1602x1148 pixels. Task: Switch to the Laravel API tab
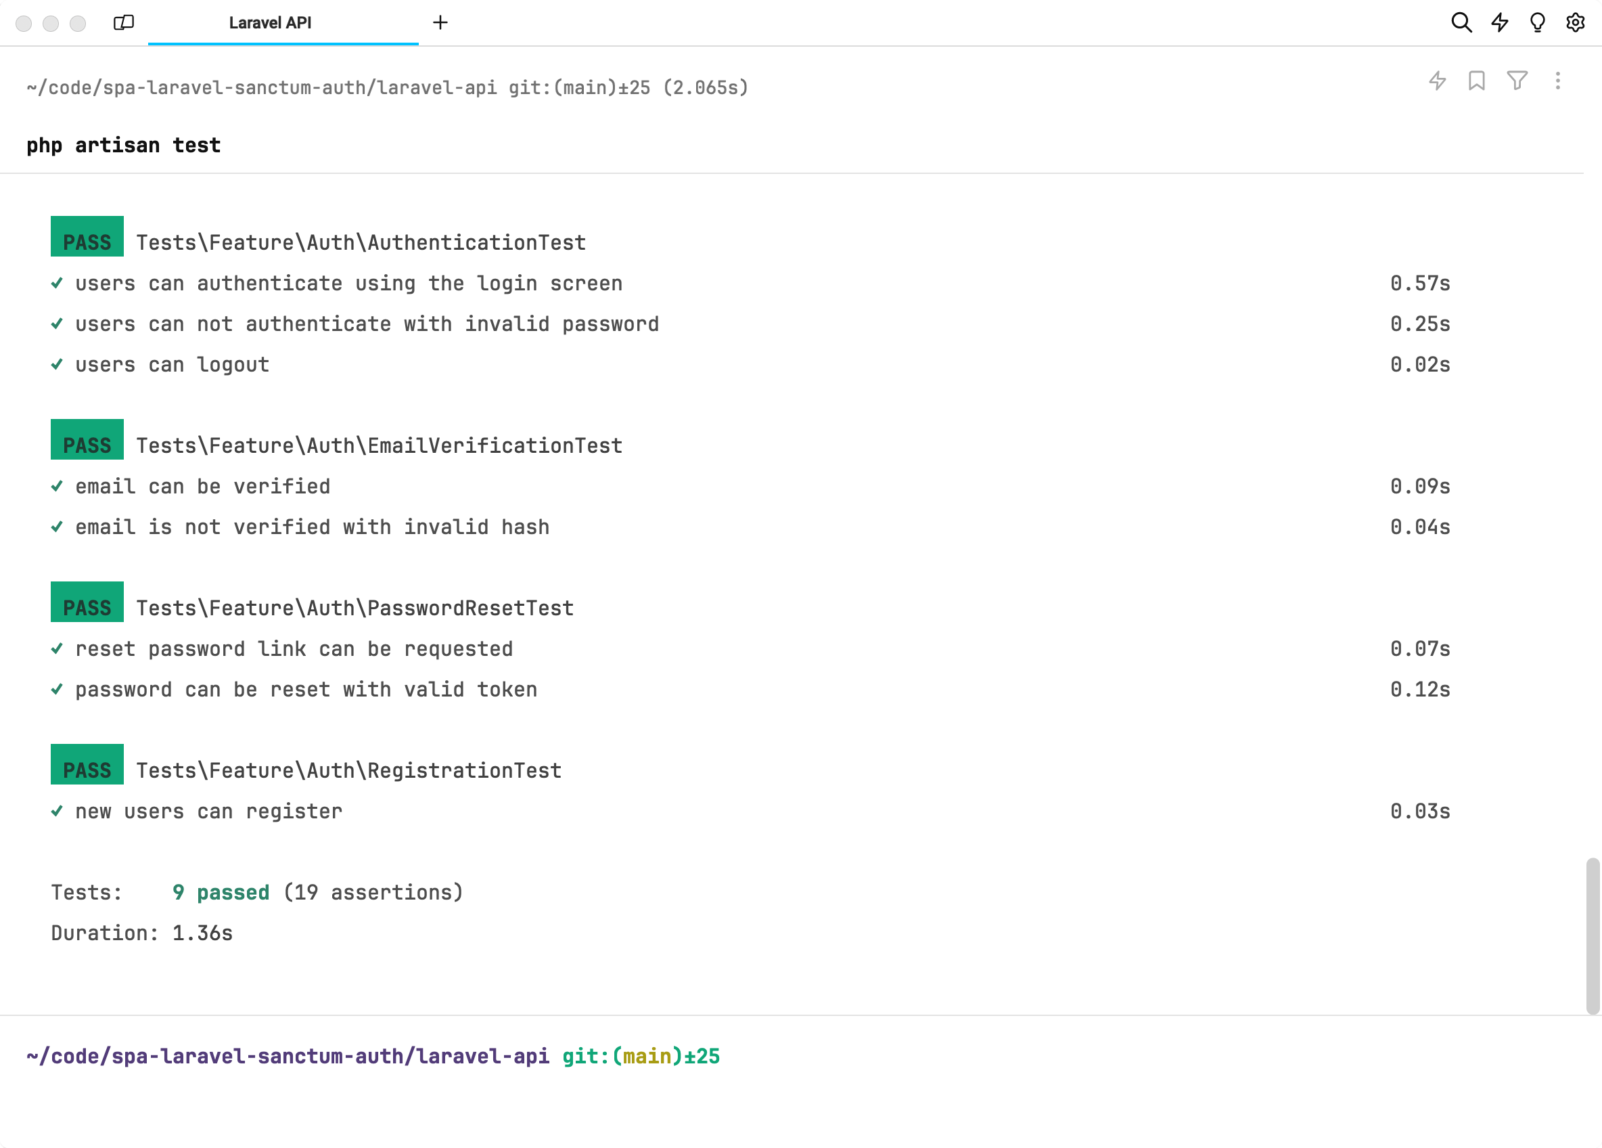283,22
